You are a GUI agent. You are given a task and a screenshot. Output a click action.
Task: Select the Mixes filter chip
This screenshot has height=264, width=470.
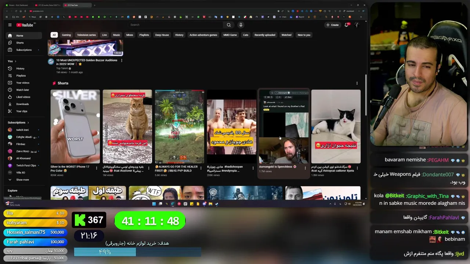(130, 35)
